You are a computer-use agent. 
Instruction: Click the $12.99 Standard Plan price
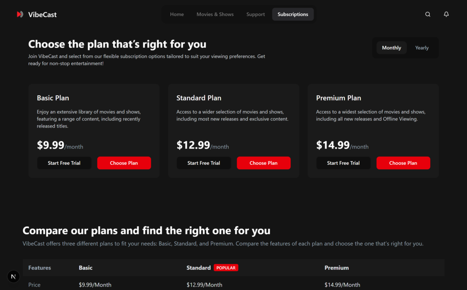[x=194, y=145]
